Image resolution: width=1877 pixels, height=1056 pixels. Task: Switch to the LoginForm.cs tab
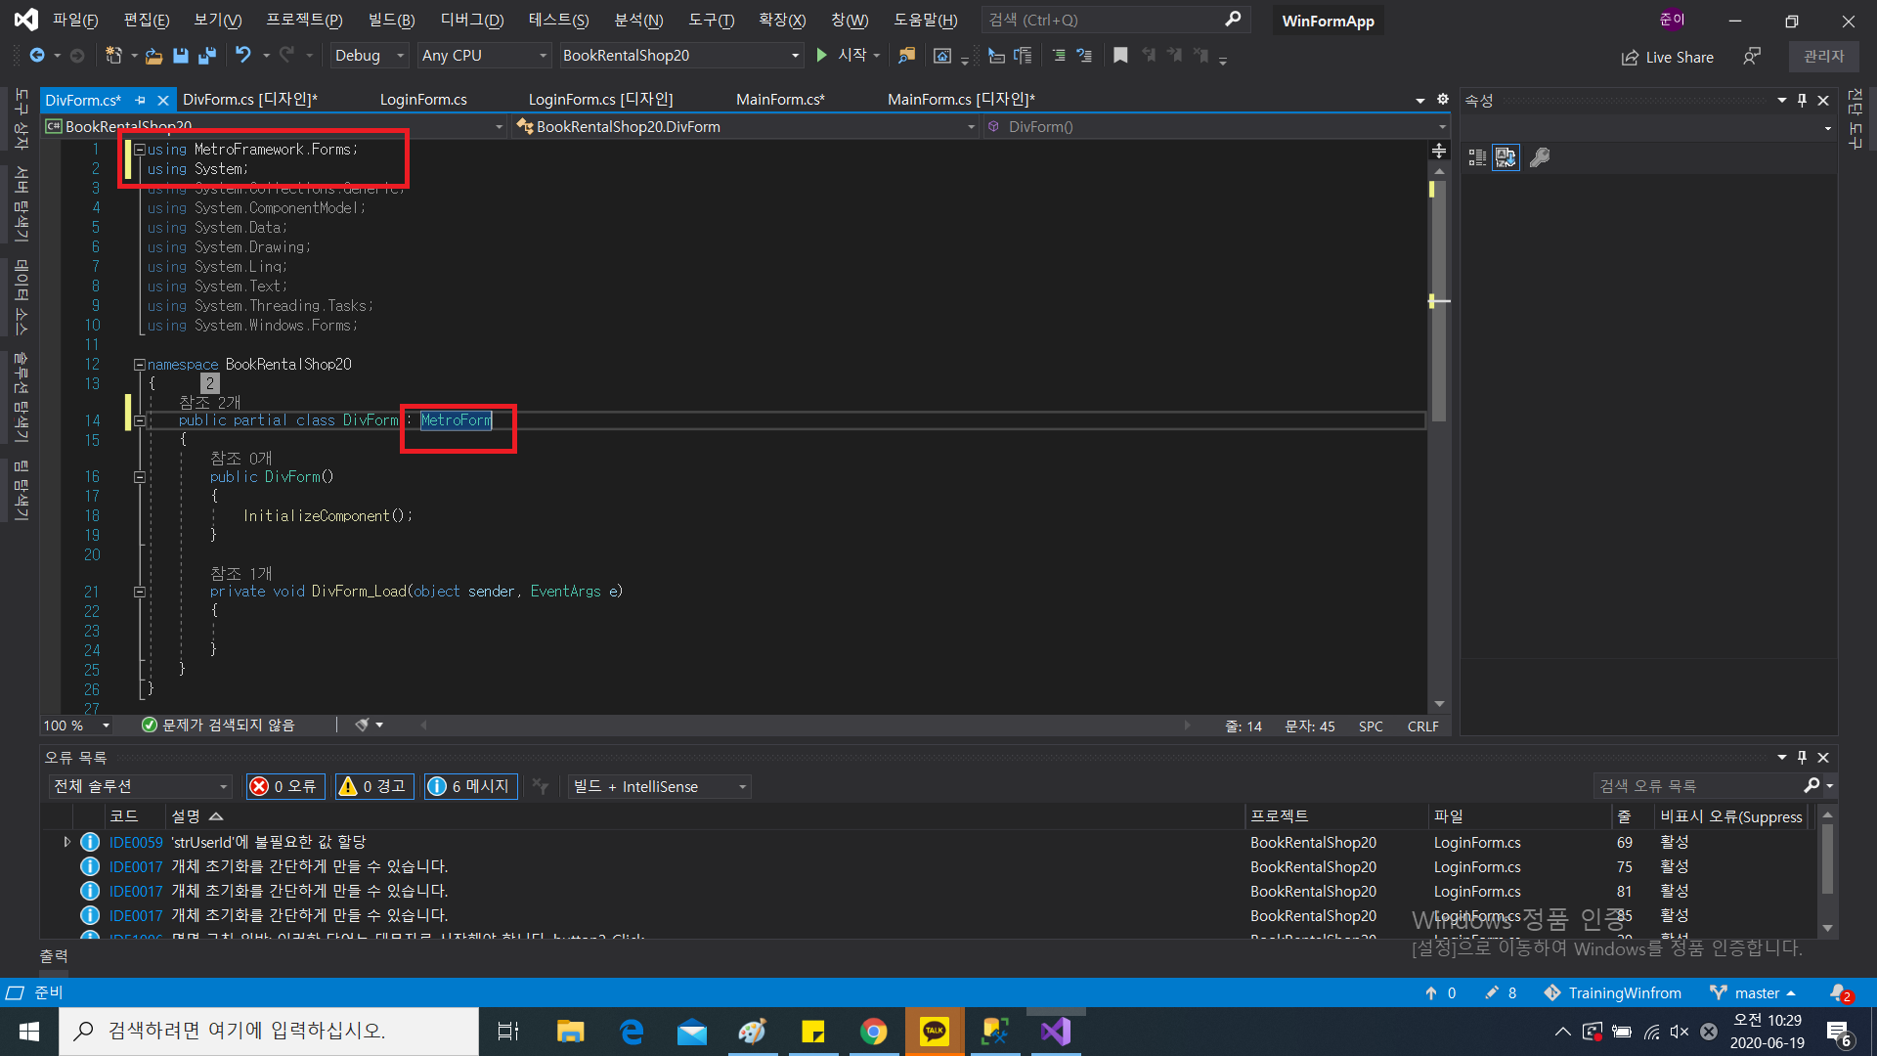click(x=423, y=100)
